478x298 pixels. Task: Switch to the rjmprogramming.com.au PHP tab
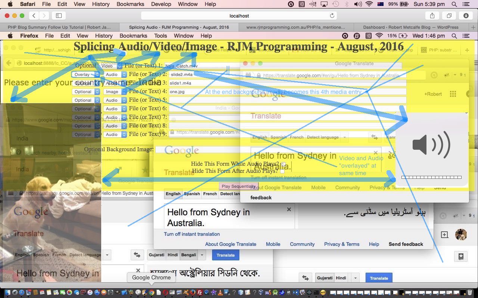pos(296,27)
